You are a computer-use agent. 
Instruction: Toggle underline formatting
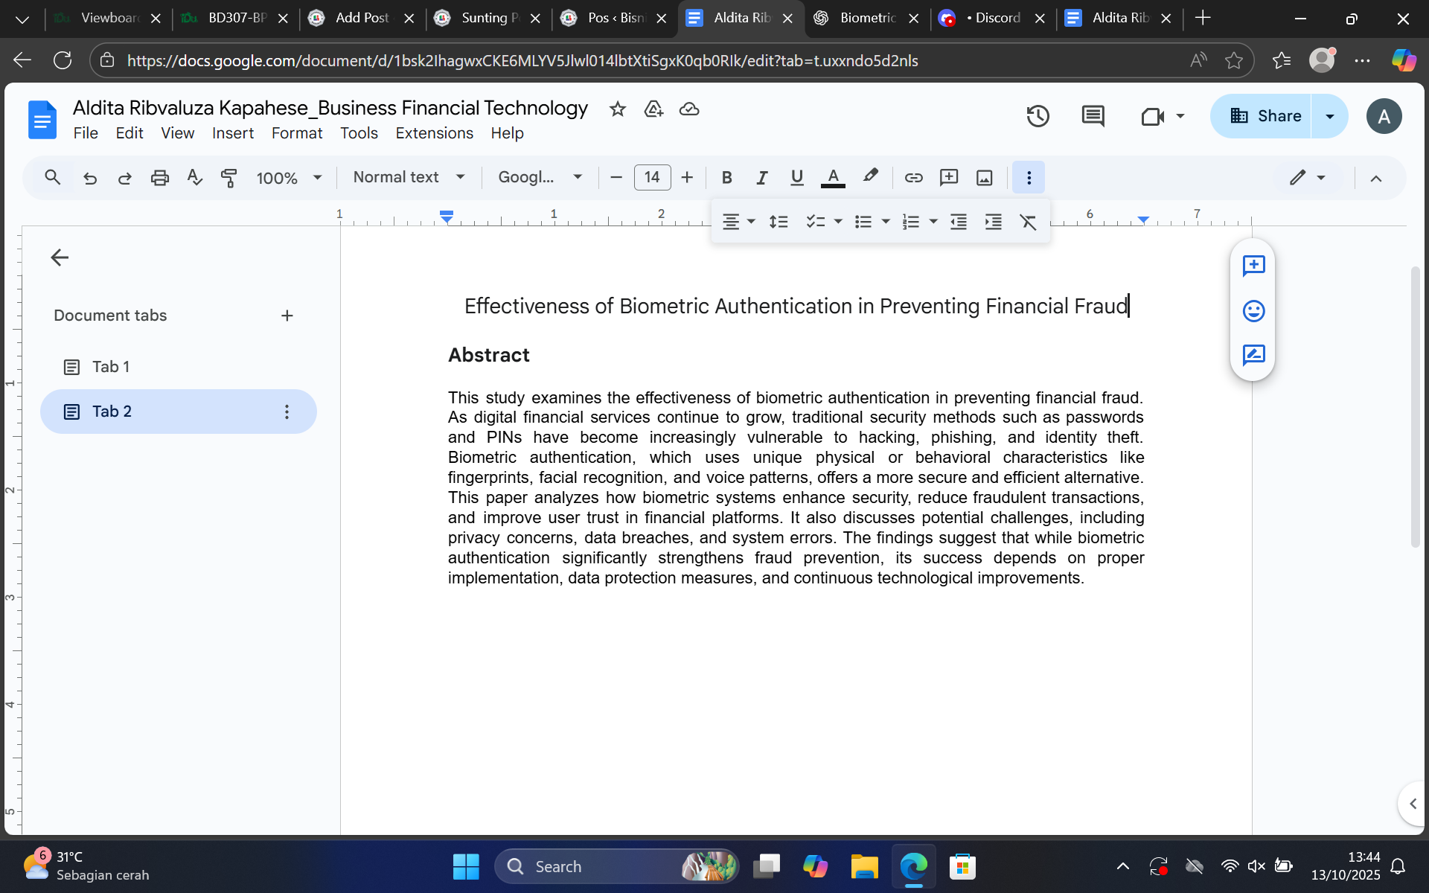(x=796, y=178)
